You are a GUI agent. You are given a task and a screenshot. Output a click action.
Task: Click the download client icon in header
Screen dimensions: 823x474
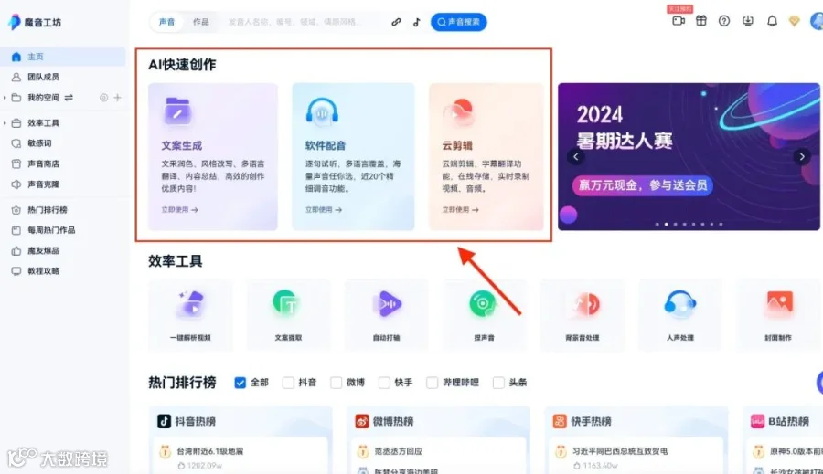[748, 21]
